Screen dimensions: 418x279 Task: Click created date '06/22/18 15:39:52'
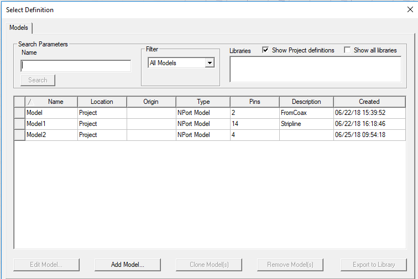369,113
